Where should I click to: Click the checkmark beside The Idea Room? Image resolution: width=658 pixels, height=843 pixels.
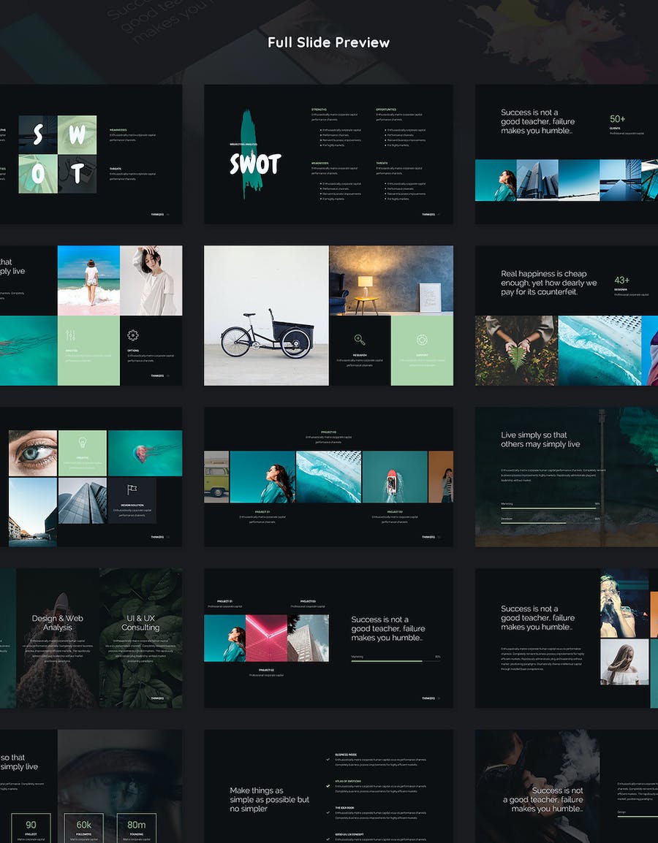[328, 813]
